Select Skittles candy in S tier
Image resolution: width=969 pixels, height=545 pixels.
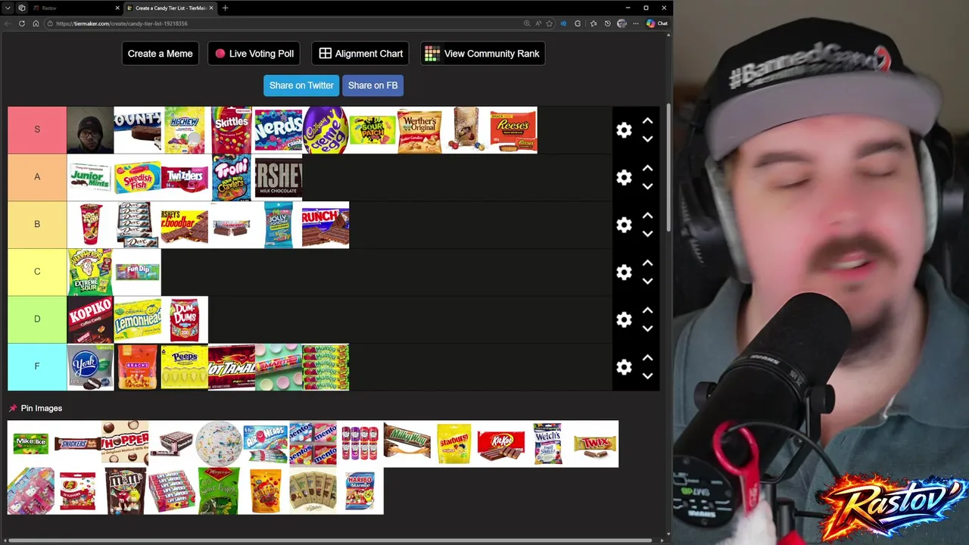231,130
